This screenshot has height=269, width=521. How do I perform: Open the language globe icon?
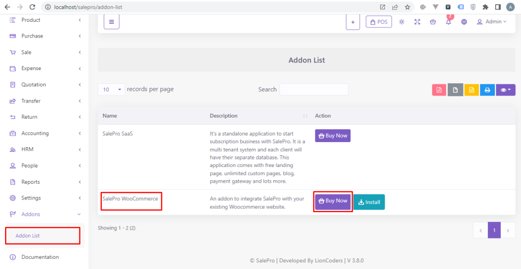[x=464, y=22]
